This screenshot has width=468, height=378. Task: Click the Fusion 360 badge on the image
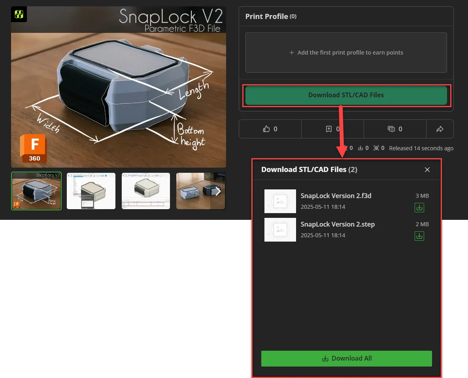[x=33, y=148]
